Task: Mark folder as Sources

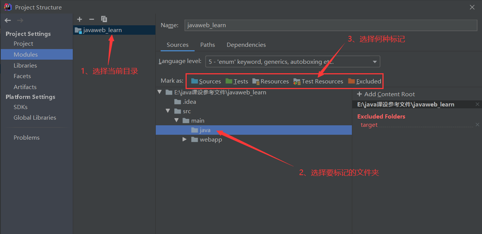Action: 206,81
